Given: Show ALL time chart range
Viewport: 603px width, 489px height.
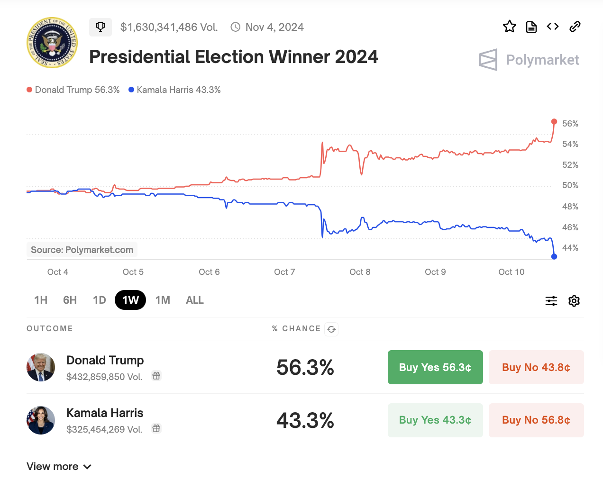Looking at the screenshot, I should (195, 300).
